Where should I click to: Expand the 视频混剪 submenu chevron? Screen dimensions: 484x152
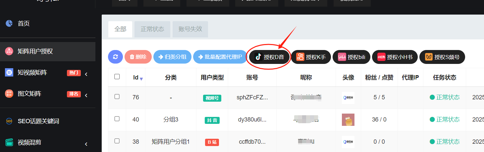coord(86,144)
